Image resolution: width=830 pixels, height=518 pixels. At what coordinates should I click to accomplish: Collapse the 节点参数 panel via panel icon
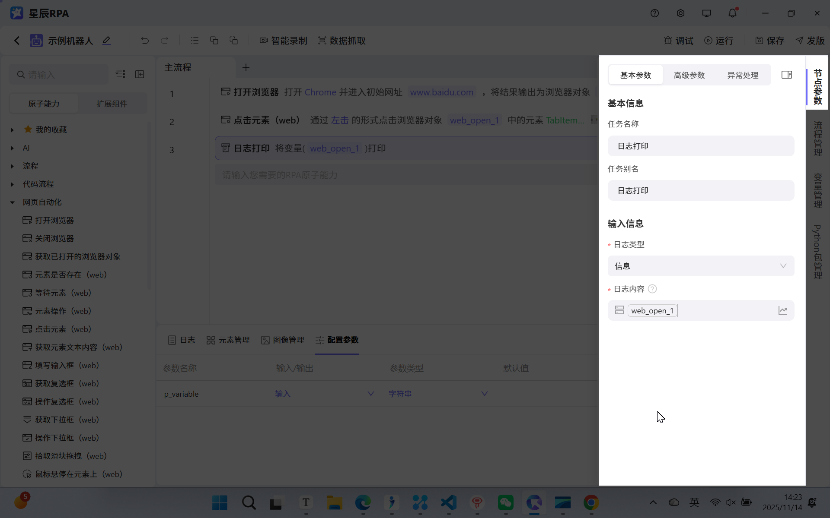point(787,74)
